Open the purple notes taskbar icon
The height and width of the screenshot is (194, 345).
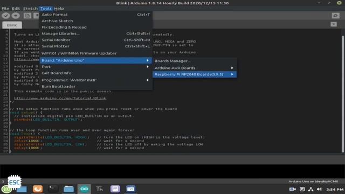click(115, 189)
